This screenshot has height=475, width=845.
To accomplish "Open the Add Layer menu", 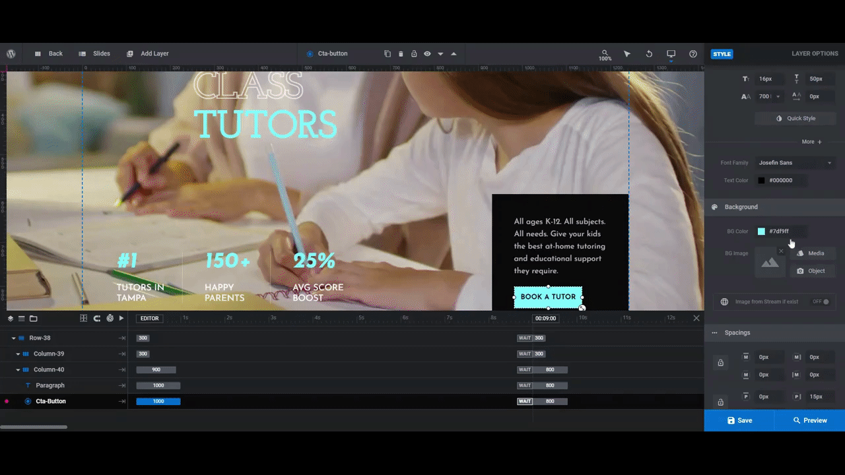I will click(x=148, y=53).
